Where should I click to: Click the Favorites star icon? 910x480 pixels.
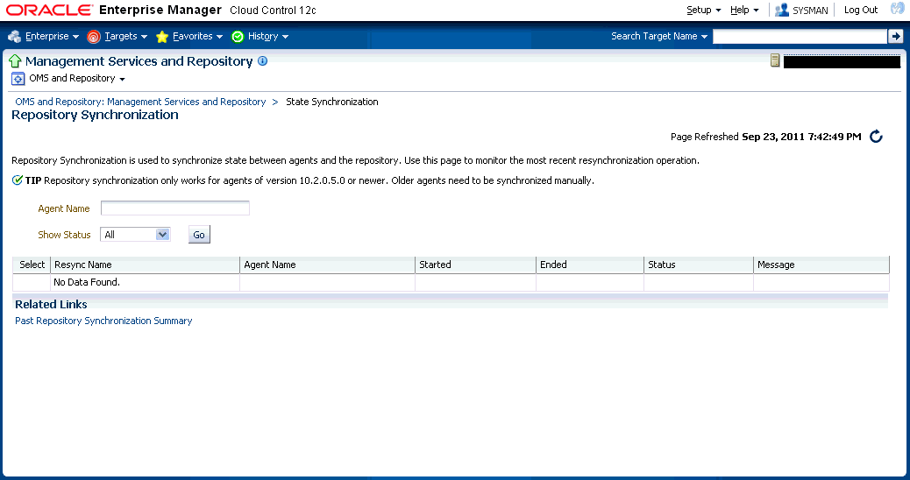[162, 37]
